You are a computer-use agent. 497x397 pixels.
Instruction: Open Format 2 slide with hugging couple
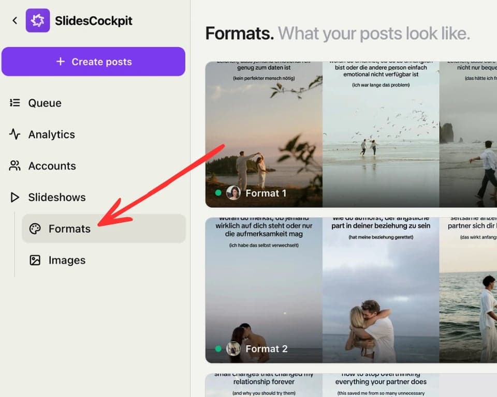point(381,290)
